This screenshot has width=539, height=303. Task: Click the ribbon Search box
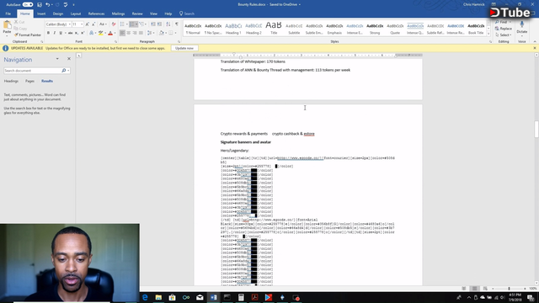click(187, 13)
